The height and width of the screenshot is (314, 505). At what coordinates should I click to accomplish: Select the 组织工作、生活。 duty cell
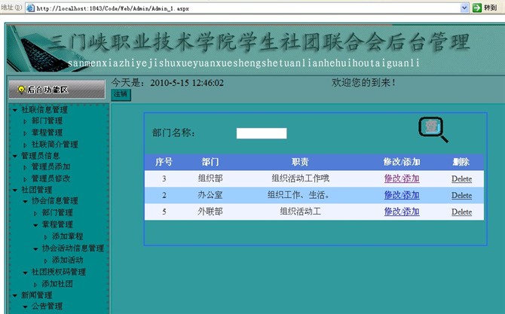point(298,195)
